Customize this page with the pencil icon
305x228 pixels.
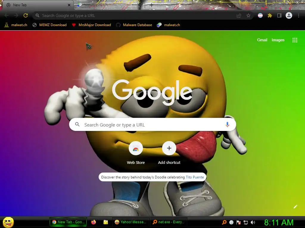[x=295, y=207]
